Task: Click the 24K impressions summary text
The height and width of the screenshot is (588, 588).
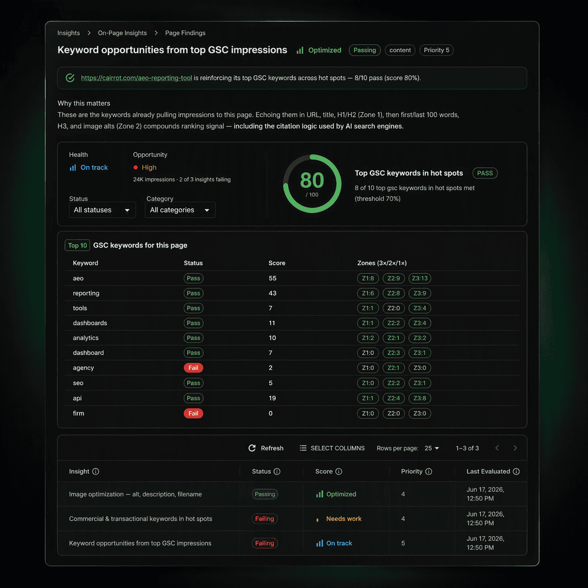Action: point(182,180)
